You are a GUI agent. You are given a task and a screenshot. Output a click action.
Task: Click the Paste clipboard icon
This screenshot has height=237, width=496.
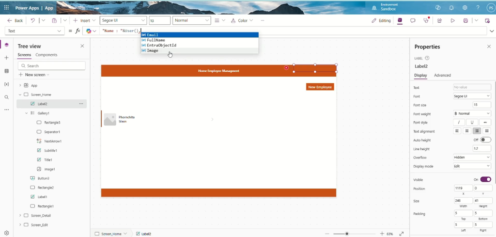pyautogui.click(x=54, y=20)
